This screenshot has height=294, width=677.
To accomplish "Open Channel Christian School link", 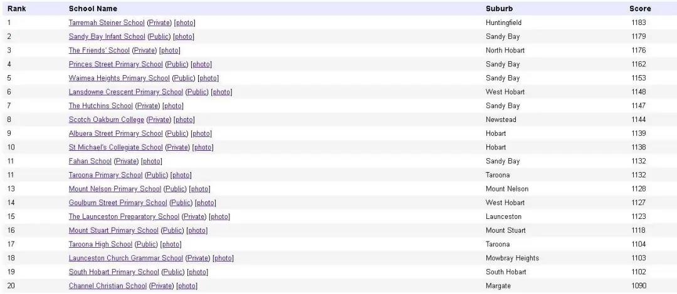I will [x=108, y=285].
